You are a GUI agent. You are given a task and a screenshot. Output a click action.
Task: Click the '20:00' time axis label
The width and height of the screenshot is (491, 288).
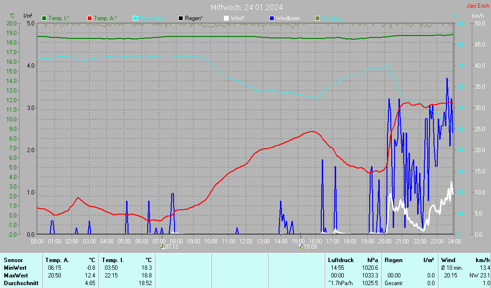(x=385, y=241)
